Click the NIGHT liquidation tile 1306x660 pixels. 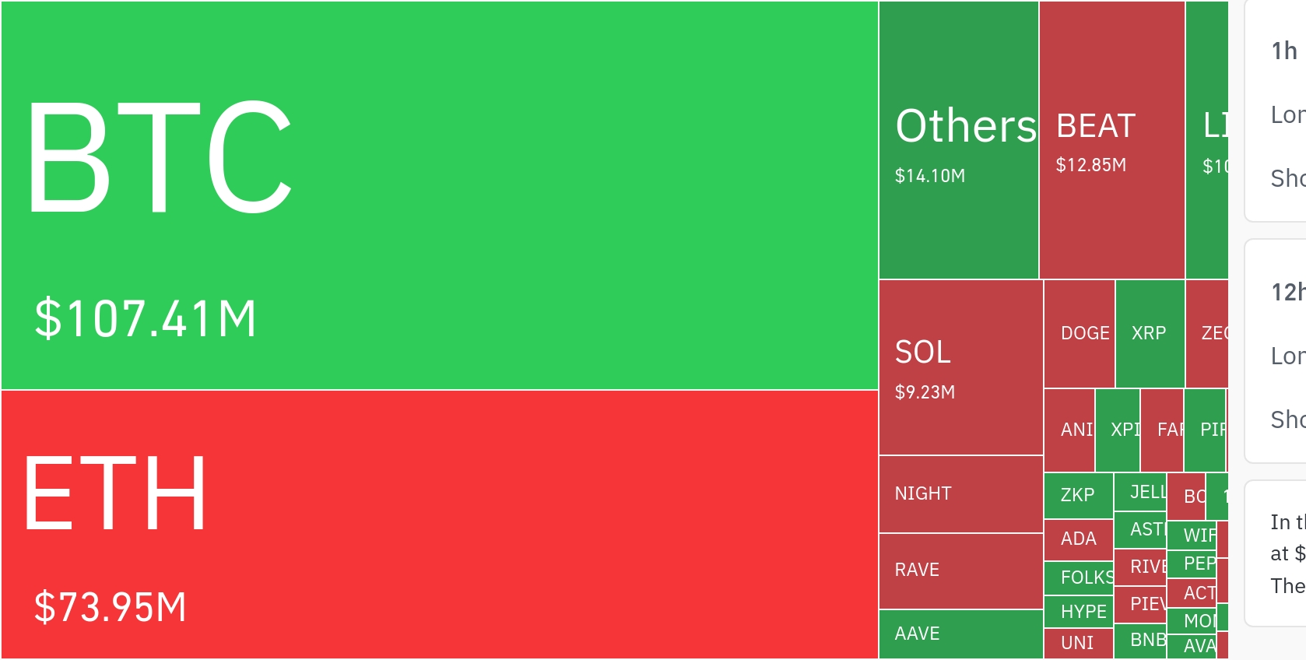[961, 494]
